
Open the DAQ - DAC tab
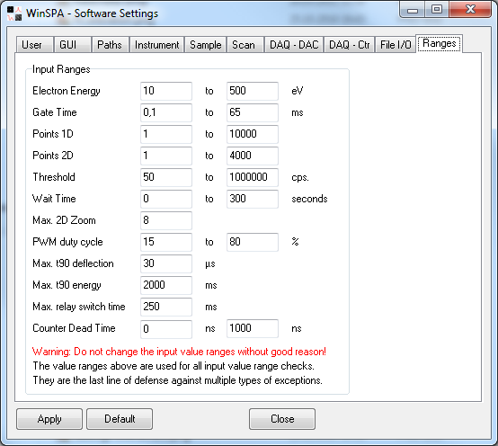(294, 44)
